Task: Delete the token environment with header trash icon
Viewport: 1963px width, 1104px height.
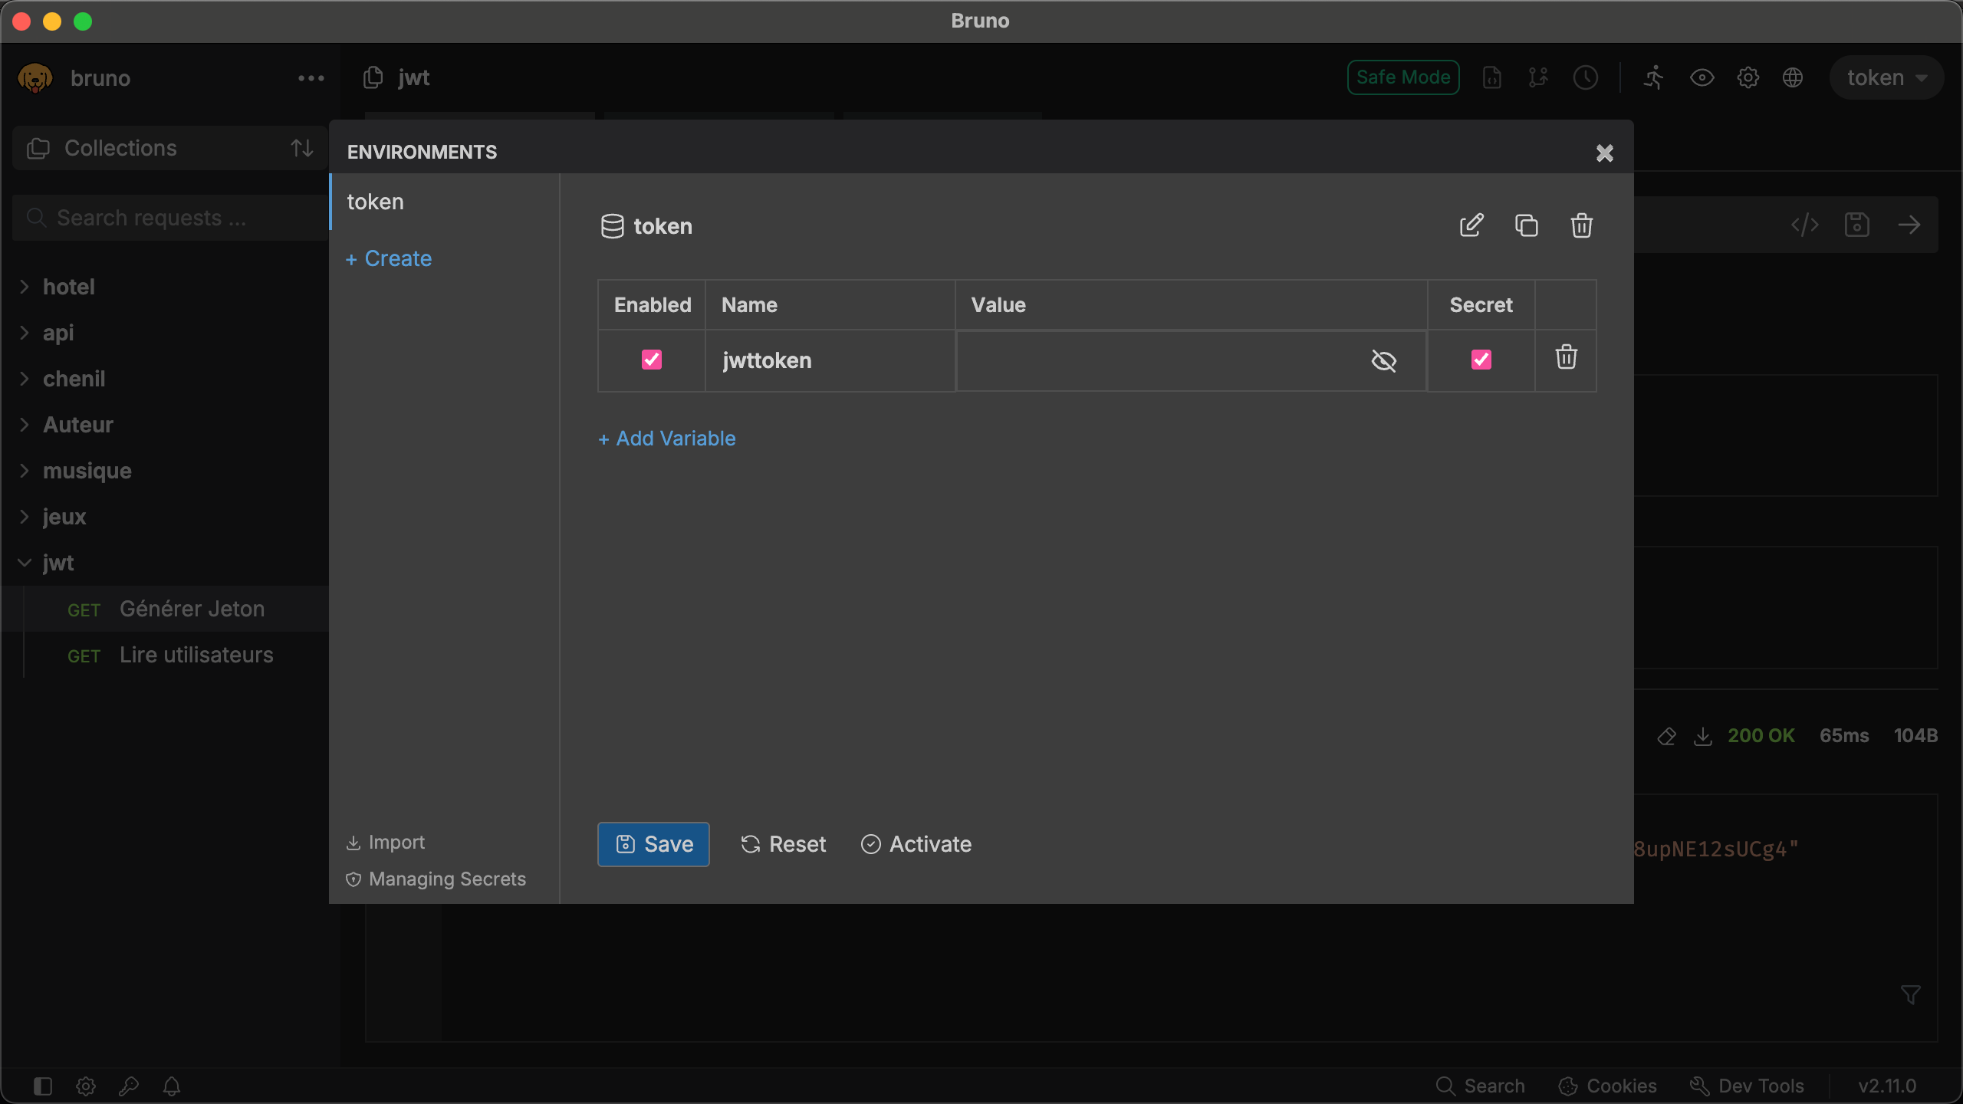Action: point(1581,225)
